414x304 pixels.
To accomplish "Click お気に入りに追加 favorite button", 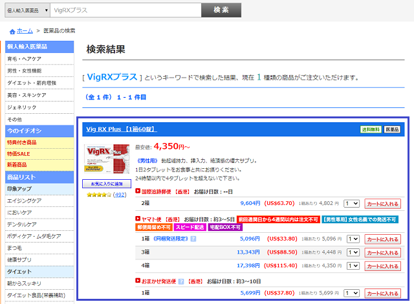I will [x=107, y=184].
